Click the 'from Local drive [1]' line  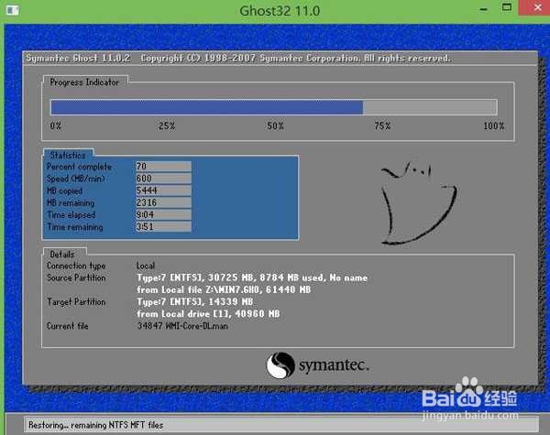(x=208, y=313)
